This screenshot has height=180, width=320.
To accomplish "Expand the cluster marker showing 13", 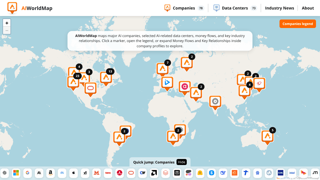I will click(x=106, y=78).
